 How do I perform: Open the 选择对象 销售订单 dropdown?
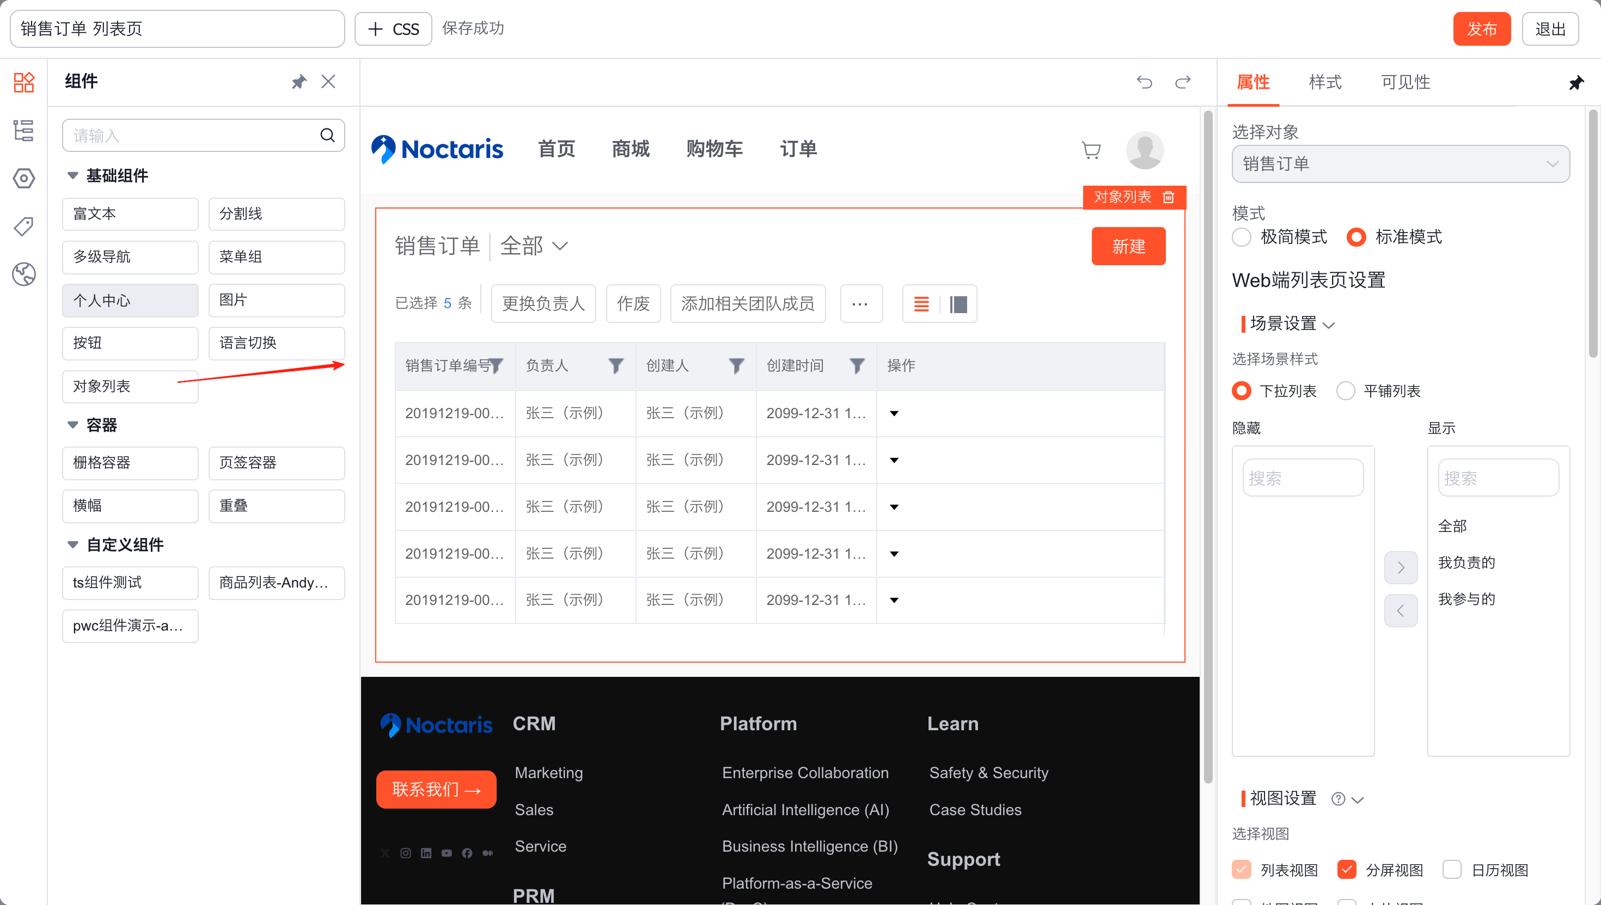click(1400, 164)
